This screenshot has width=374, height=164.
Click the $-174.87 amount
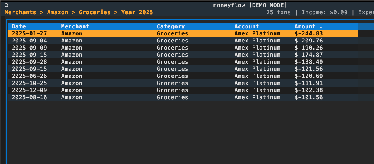point(309,55)
